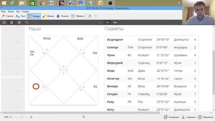215x121 pixels.
Task: Click the Венера row label
Action: point(112,86)
